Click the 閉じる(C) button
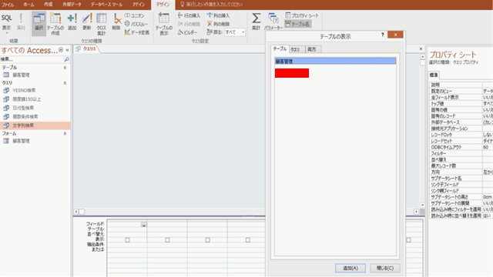Viewport: 493px width, 277px height. 385,268
